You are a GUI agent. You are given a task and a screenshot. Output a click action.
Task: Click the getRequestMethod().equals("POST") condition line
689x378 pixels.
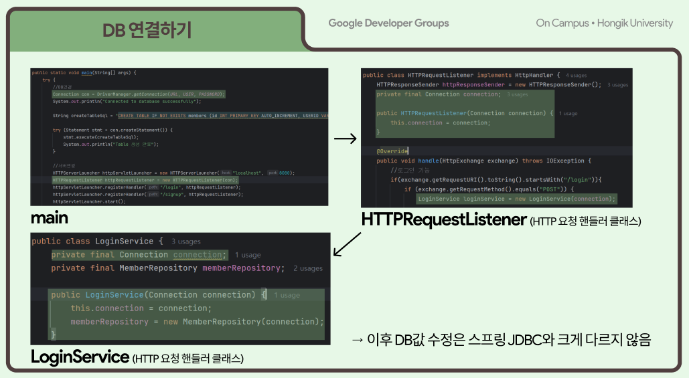[x=489, y=189]
